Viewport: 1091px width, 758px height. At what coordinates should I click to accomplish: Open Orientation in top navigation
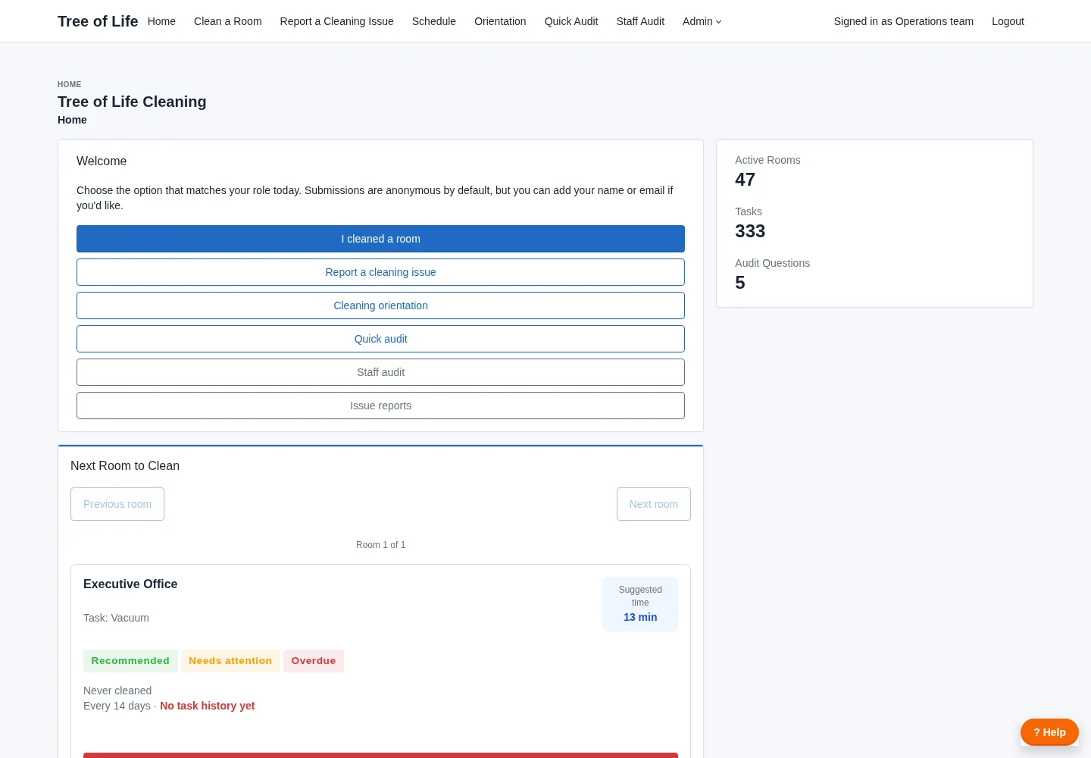tap(500, 21)
